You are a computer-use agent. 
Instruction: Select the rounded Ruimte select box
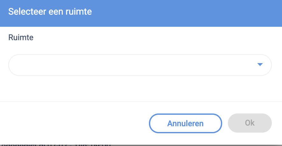point(140,65)
